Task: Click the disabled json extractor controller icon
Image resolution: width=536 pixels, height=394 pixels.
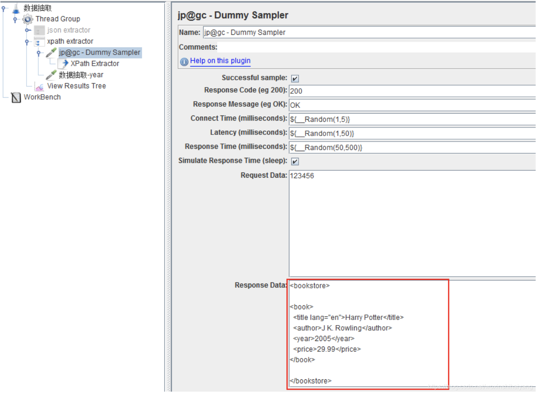Action: point(39,30)
